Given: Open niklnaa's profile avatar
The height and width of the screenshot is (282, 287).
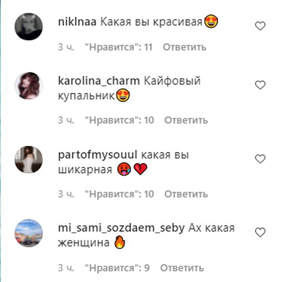Looking at the screenshot, I should coord(29,26).
